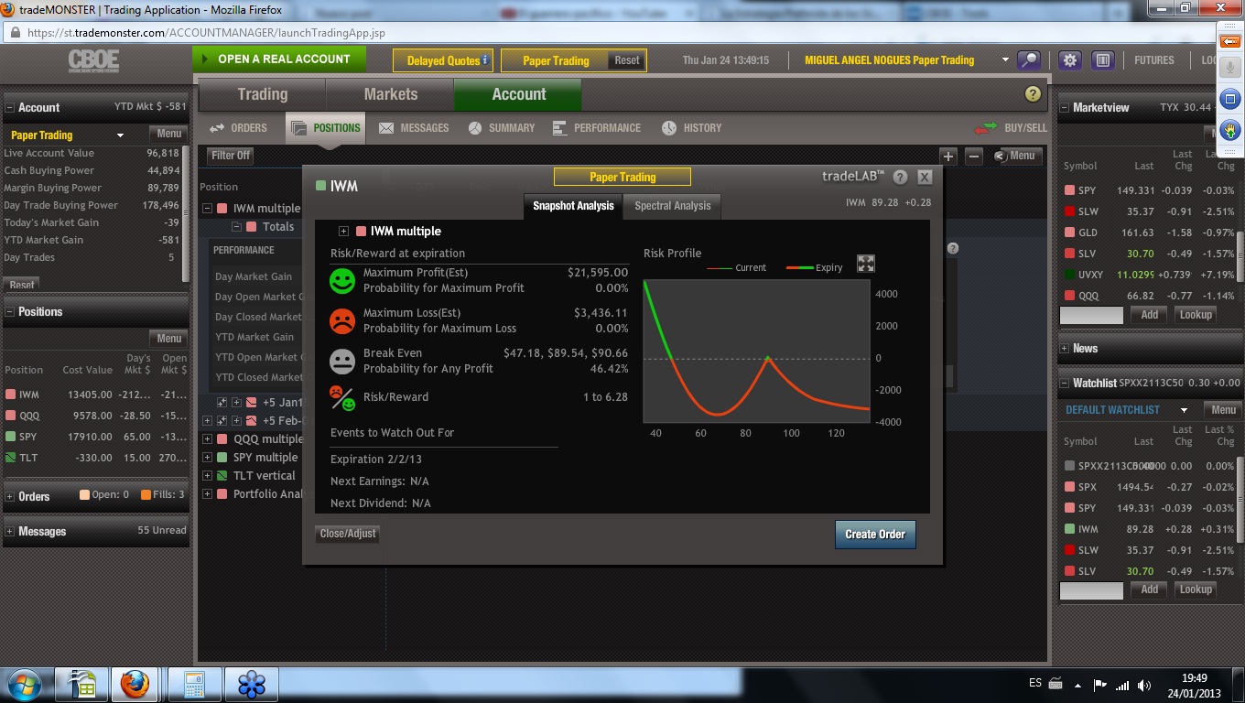
Task: Open the Watchlist panel Menu button
Action: click(1223, 410)
